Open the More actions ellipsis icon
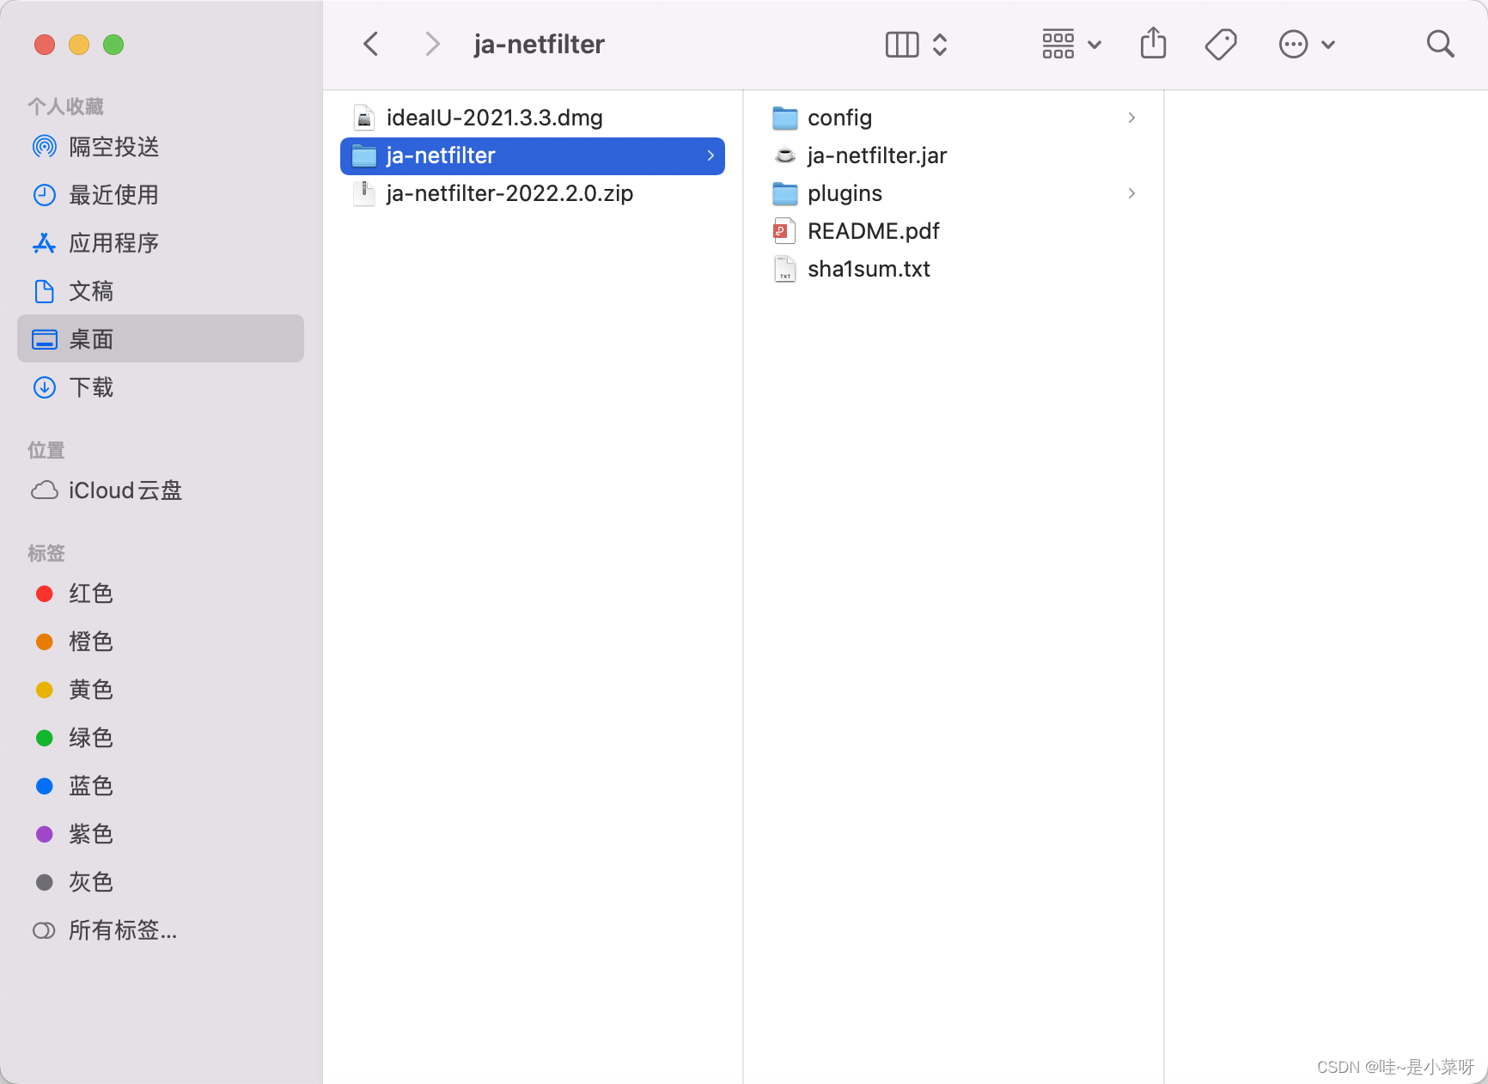1488x1084 pixels. pyautogui.click(x=1293, y=44)
